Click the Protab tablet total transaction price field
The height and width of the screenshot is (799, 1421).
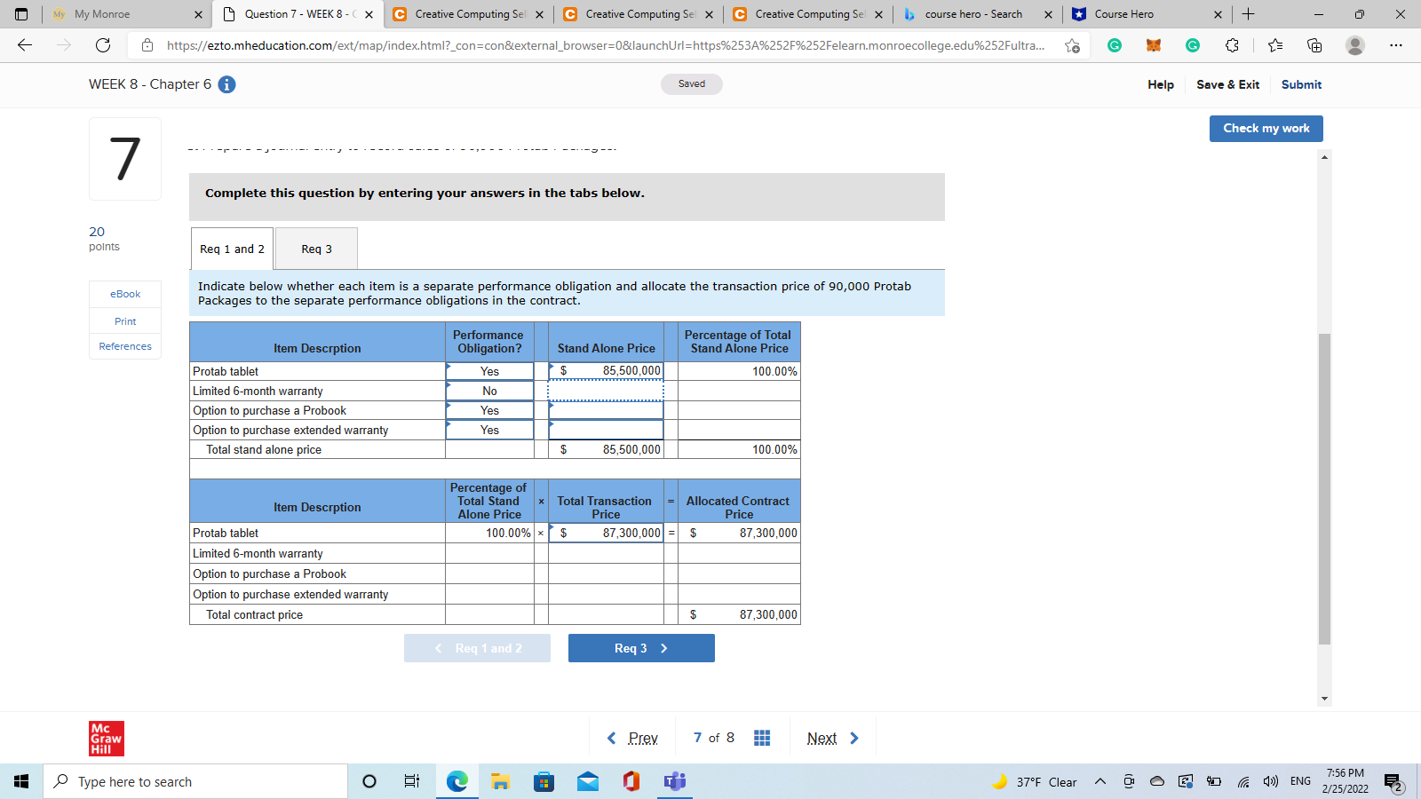tap(606, 533)
